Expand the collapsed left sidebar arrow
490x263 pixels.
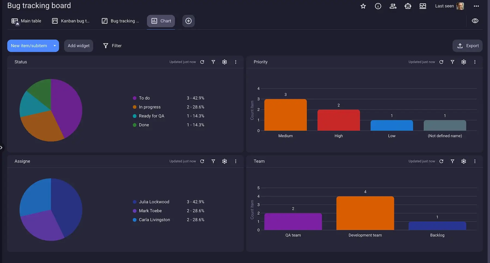tap(1, 148)
